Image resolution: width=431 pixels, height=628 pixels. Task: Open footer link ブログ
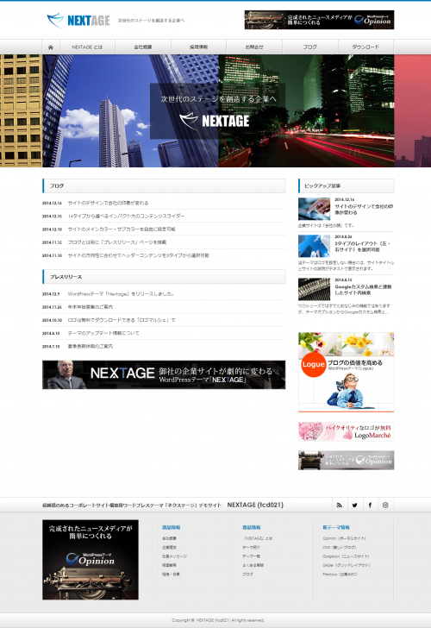pos(247,575)
